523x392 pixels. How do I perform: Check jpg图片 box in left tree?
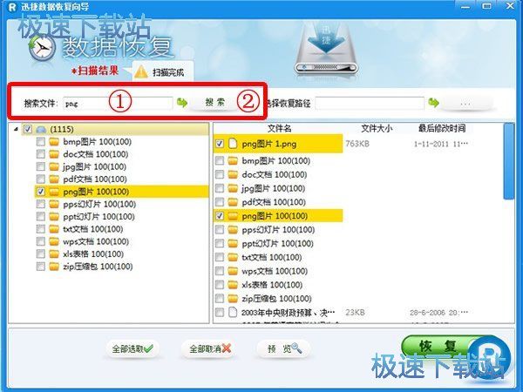[41, 166]
